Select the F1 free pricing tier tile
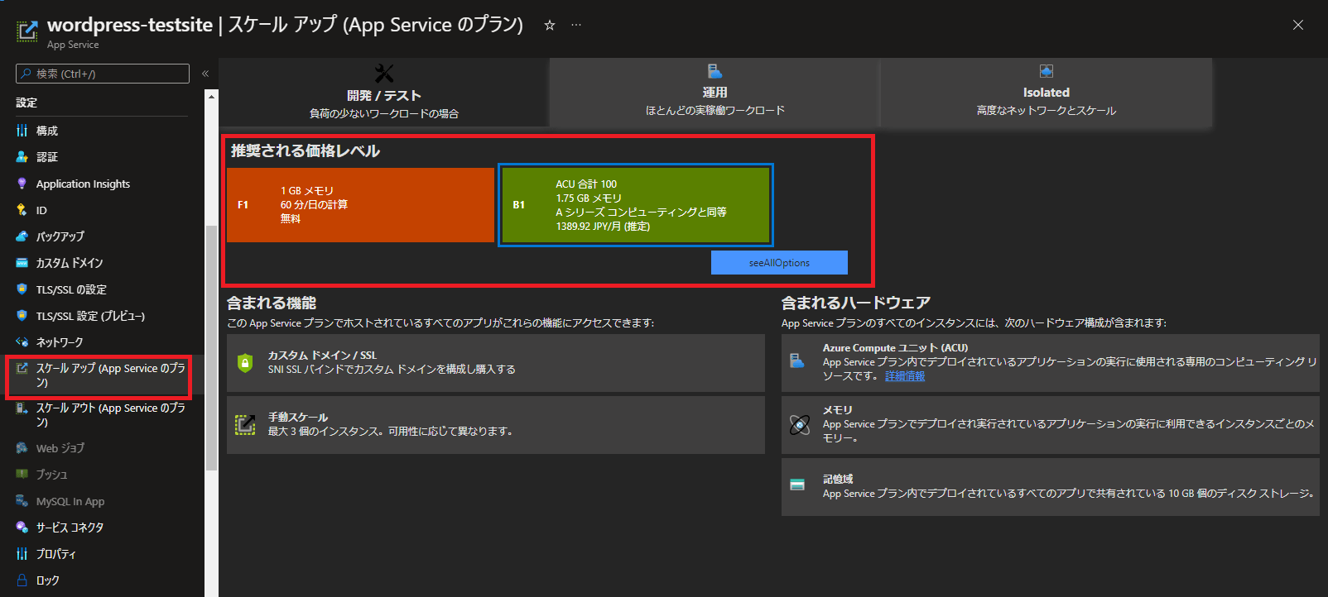 click(x=361, y=205)
